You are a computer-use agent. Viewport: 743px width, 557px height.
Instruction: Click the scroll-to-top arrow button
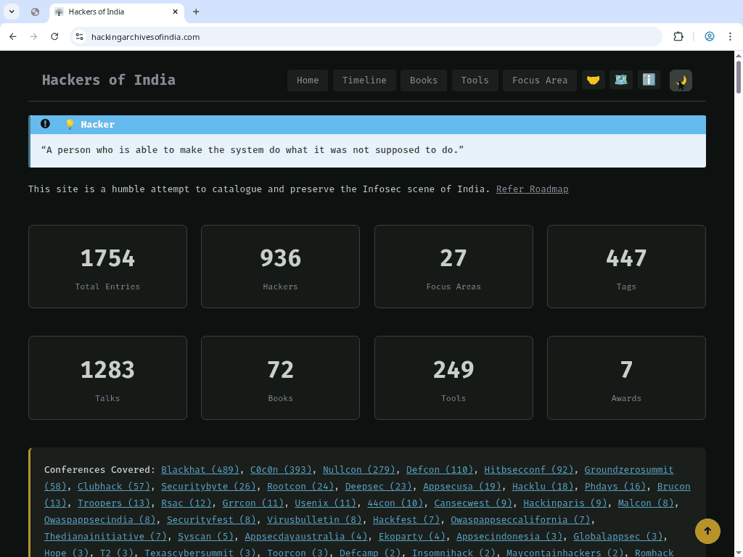[x=707, y=531]
